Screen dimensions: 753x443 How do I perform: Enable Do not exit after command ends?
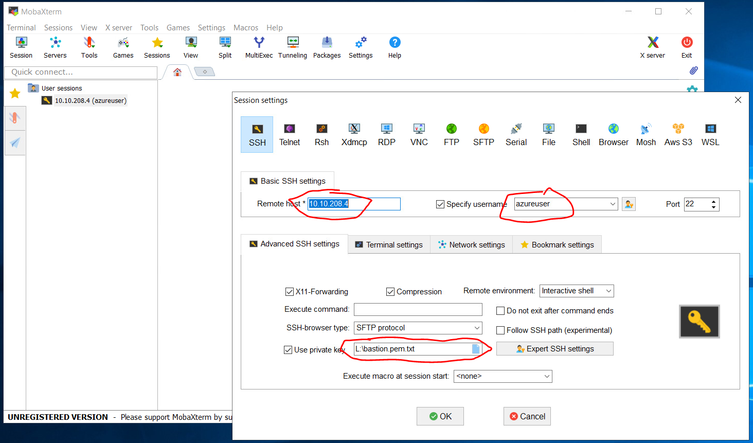tap(500, 311)
